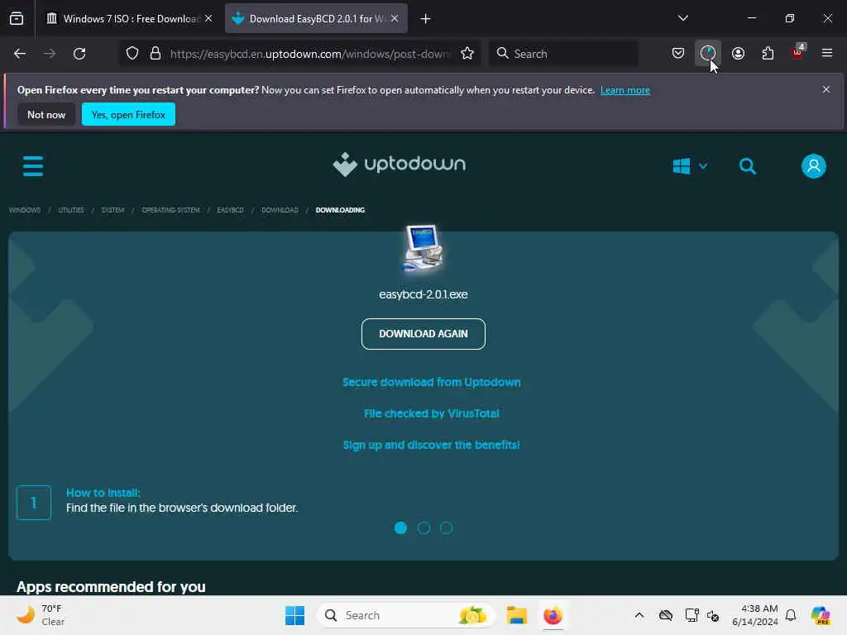Viewport: 847px width, 635px height.
Task: Navigate to SYSTEM breadcrumb
Action: pyautogui.click(x=112, y=210)
